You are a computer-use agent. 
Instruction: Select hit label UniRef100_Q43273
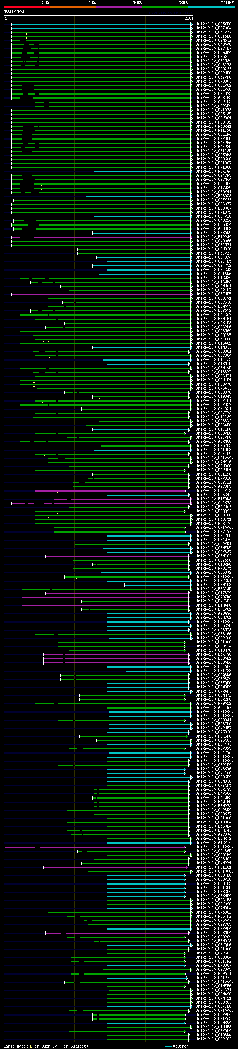213,65
